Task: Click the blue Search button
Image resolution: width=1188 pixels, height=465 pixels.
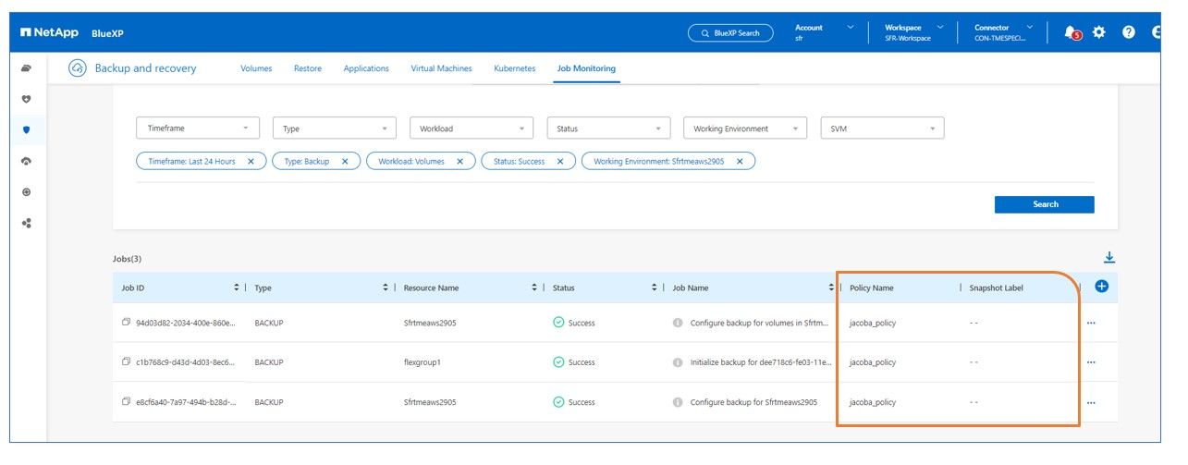Action: 1045,204
